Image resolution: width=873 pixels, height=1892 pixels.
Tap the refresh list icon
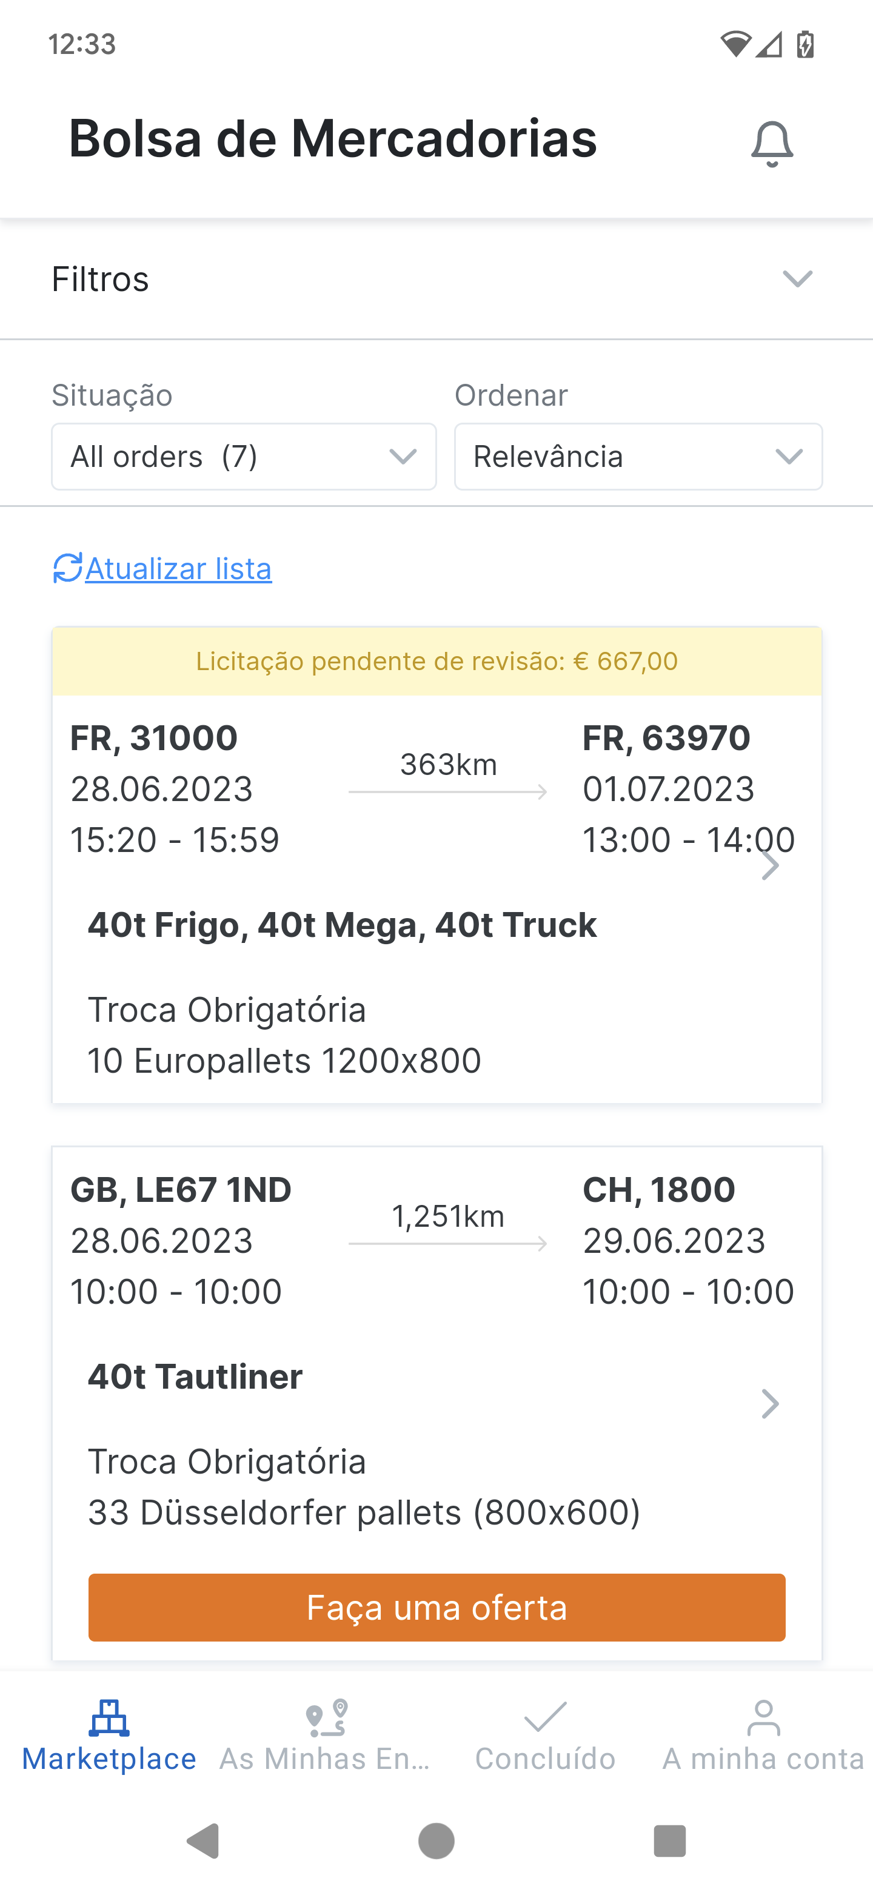[x=67, y=568]
